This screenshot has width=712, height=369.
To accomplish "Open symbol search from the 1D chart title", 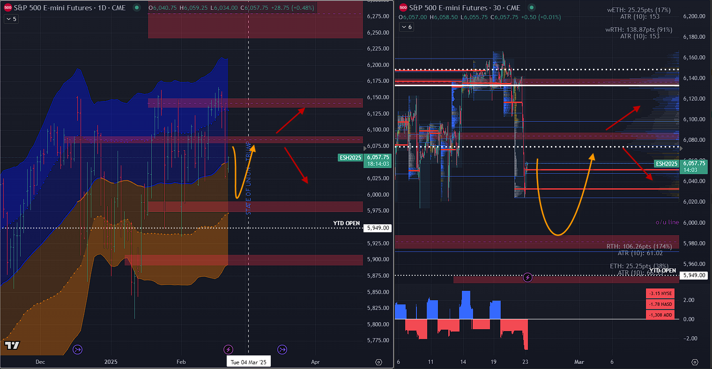I will [x=69, y=7].
